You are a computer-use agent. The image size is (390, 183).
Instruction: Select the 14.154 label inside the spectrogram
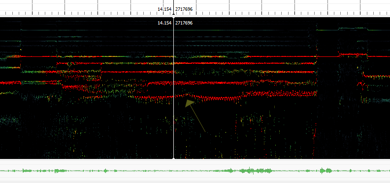[164, 23]
